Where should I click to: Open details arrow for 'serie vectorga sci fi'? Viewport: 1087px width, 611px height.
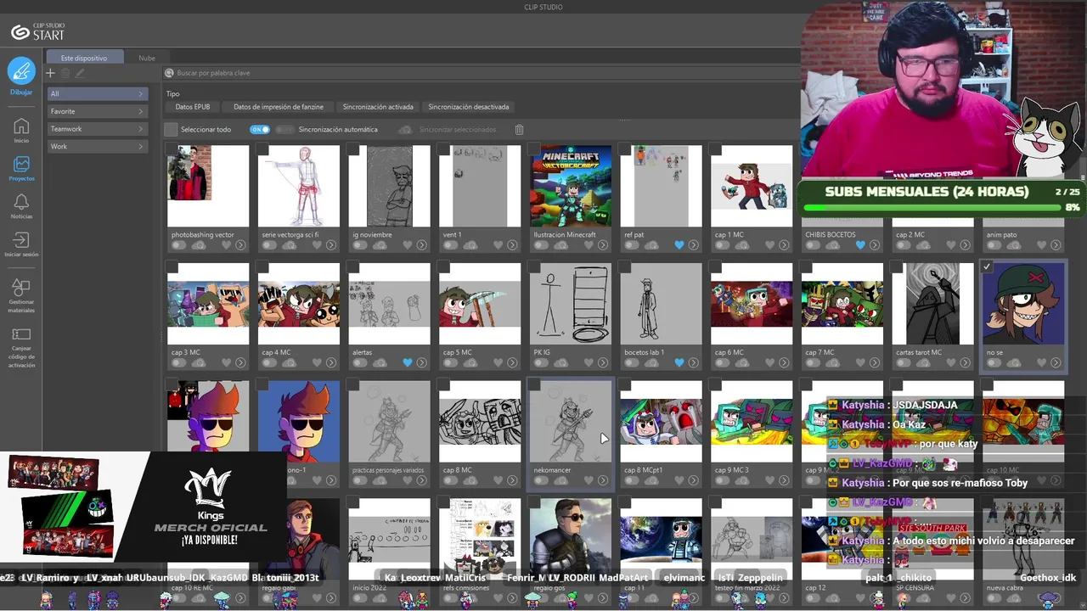click(330, 245)
